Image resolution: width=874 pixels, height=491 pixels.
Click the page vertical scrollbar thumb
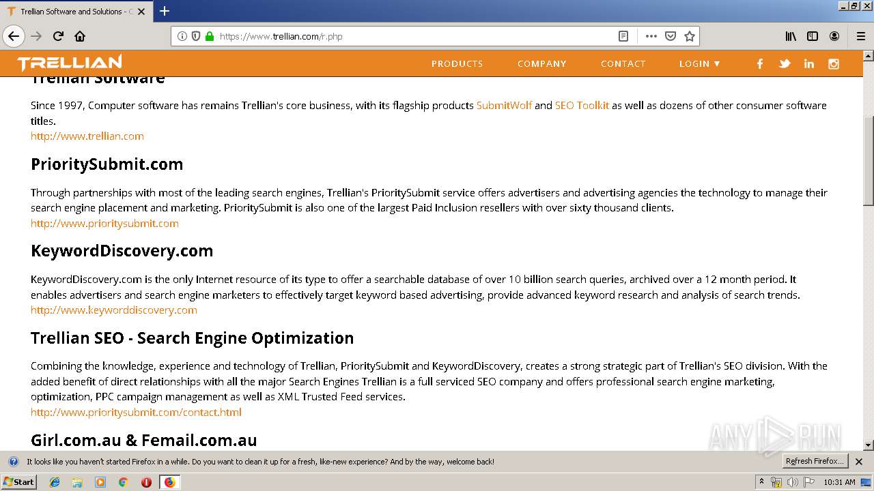(x=868, y=160)
